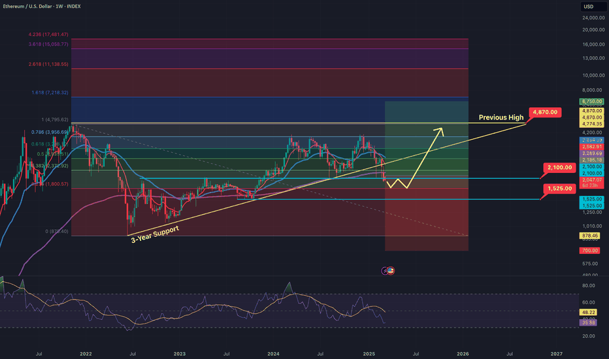Viewport: 609px width, 359px height.
Task: Click the red 700.00 stop price label
Action: click(x=589, y=251)
